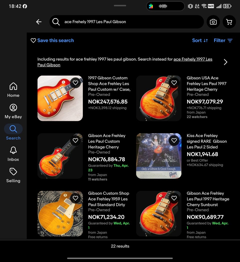Go back with the arrow icon
Screen dimensions: 240x262
click(x=39, y=22)
